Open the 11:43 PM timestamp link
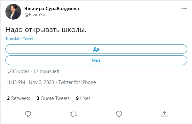The image size is (192, 124). (15, 82)
